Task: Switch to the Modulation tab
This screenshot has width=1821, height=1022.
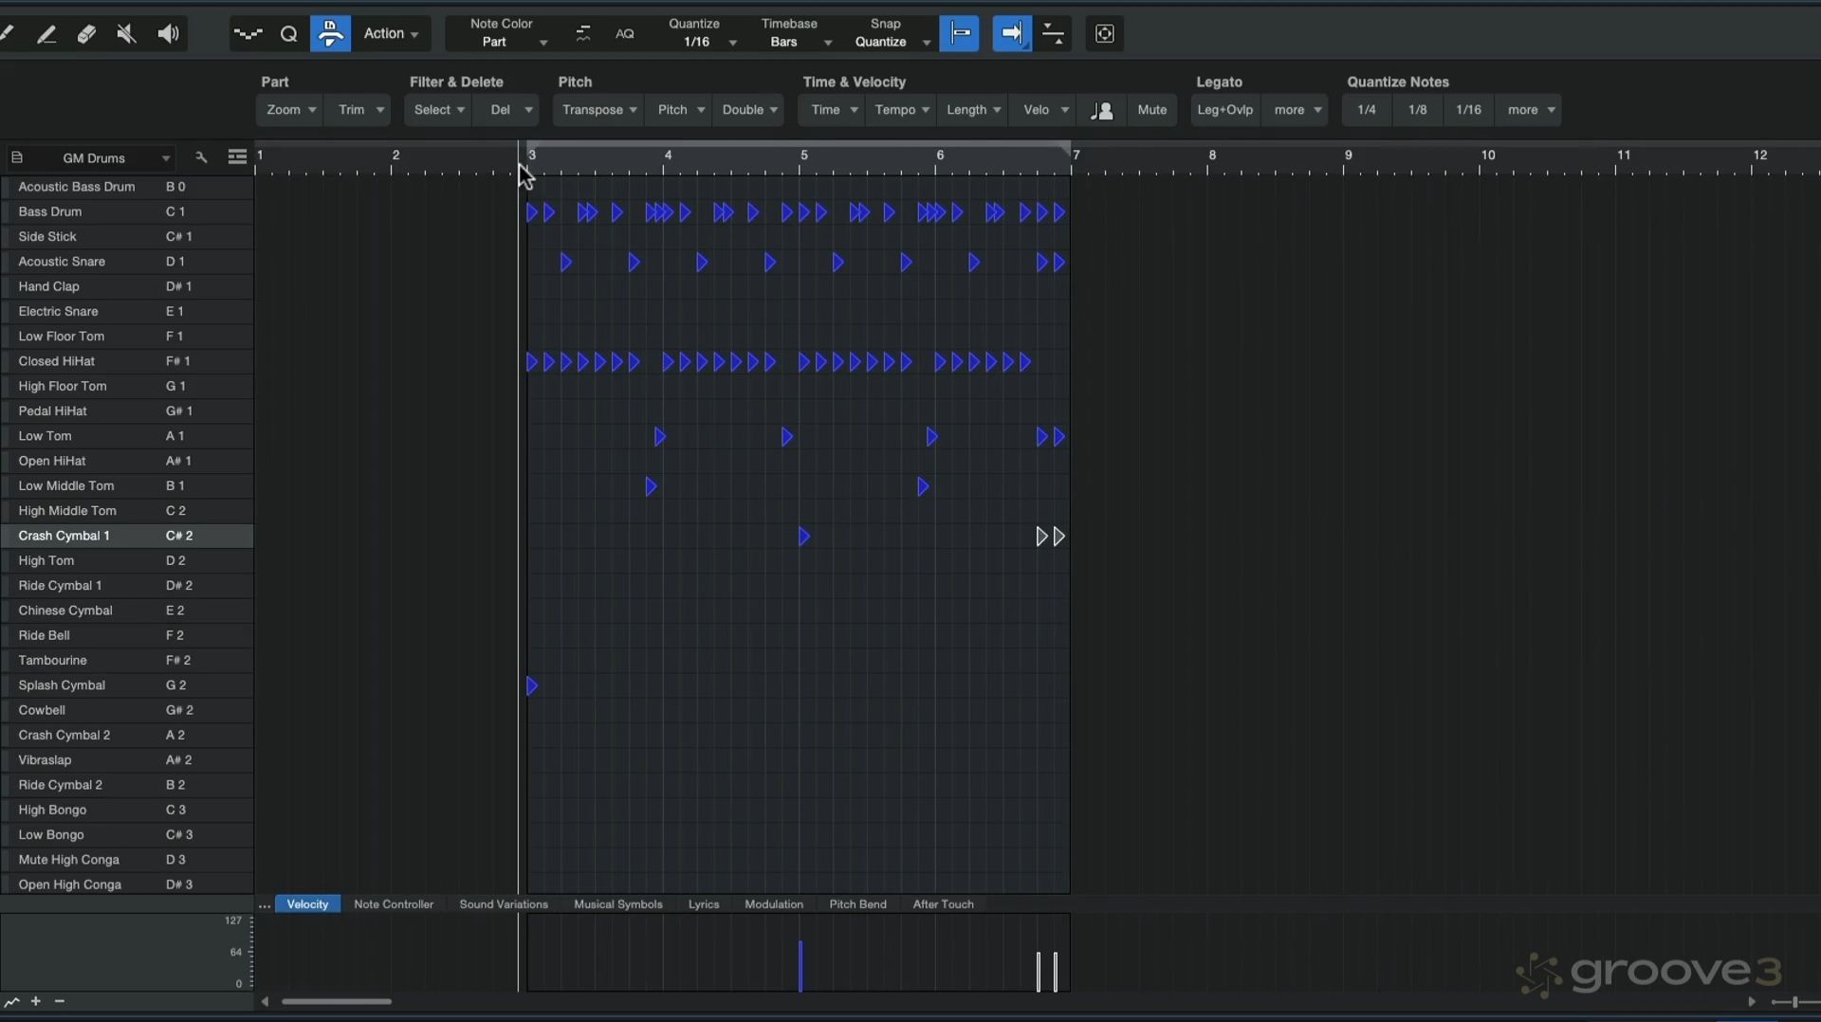Action: click(x=773, y=904)
